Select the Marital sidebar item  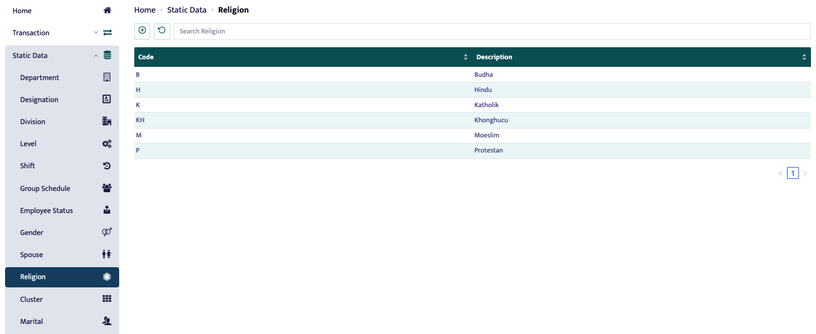[32, 321]
